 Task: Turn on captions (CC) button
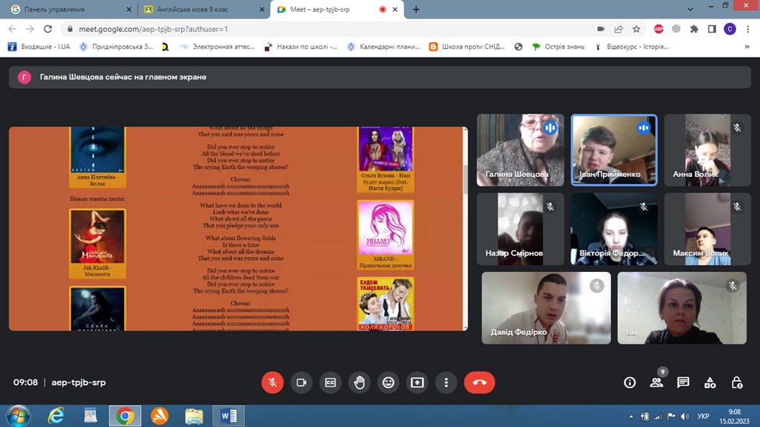pos(331,383)
